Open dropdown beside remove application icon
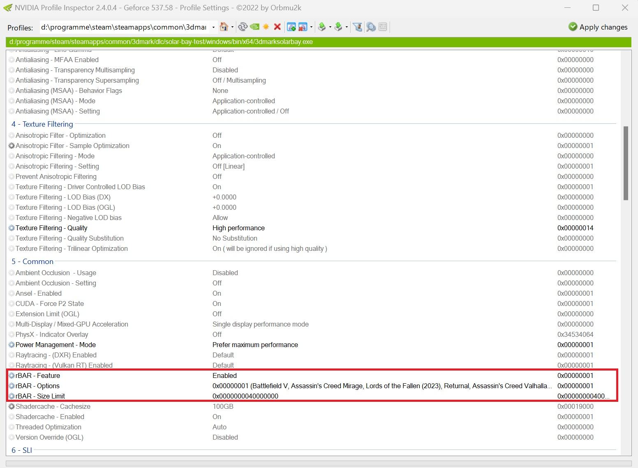Screen dimensions: 638x468 tap(311, 27)
